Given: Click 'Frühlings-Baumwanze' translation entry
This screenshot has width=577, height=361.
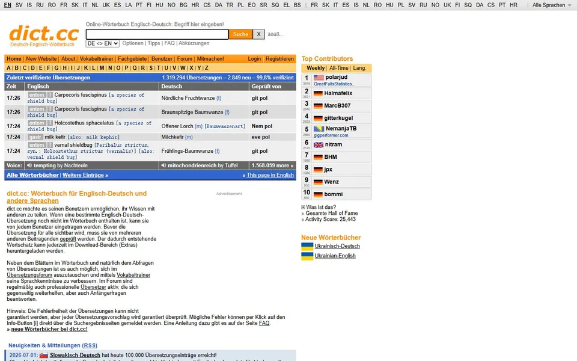Looking at the screenshot, I should pyautogui.click(x=188, y=151).
